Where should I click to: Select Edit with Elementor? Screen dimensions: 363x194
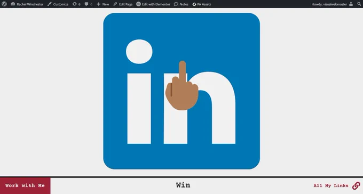[153, 4]
